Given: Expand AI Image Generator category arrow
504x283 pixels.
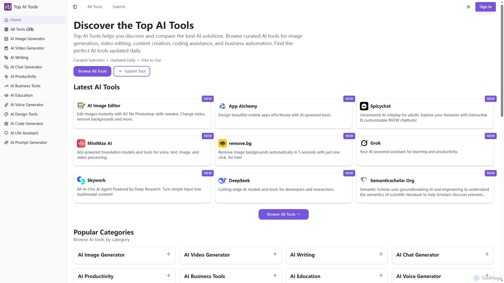Looking at the screenshot, I should coord(168,254).
